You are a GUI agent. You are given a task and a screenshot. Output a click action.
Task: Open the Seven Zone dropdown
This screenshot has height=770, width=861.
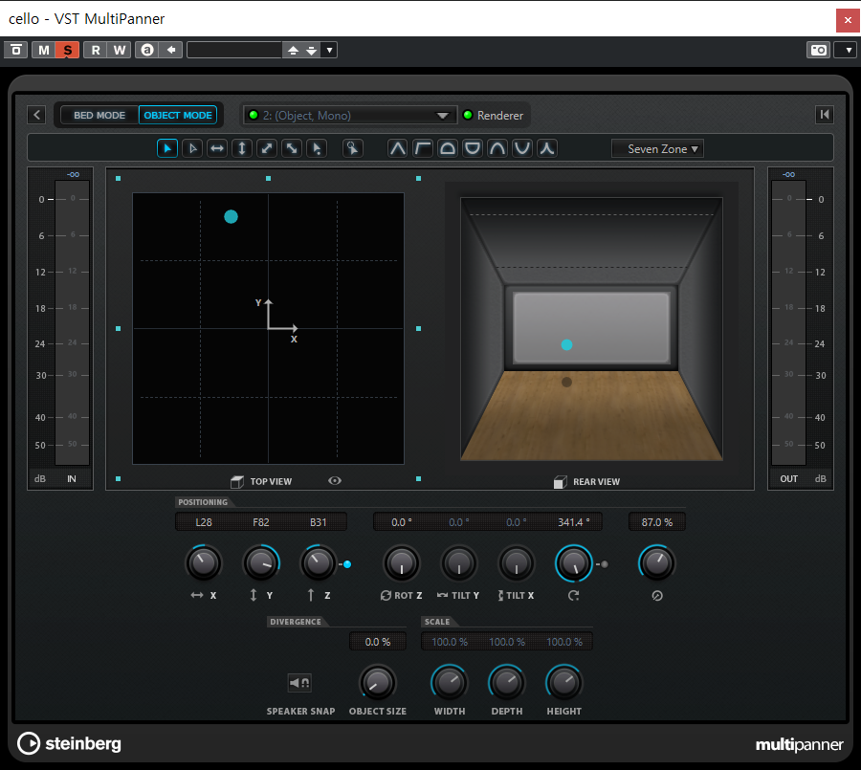point(657,149)
